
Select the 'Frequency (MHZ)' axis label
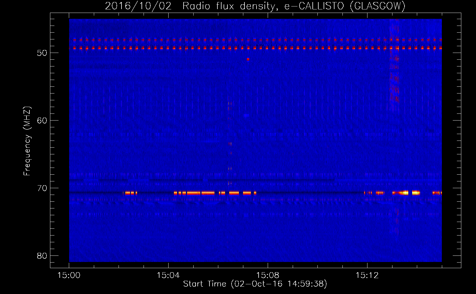[27, 141]
